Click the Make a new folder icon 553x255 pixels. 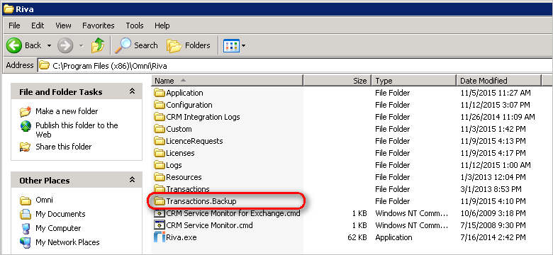point(26,111)
